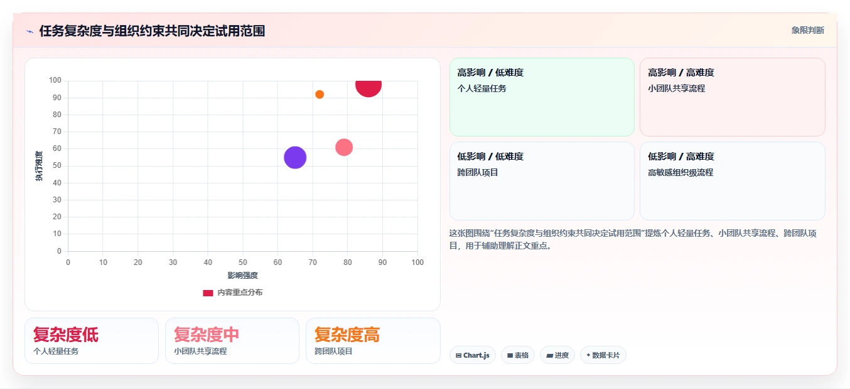Click the 表格 tag chip

click(x=518, y=355)
